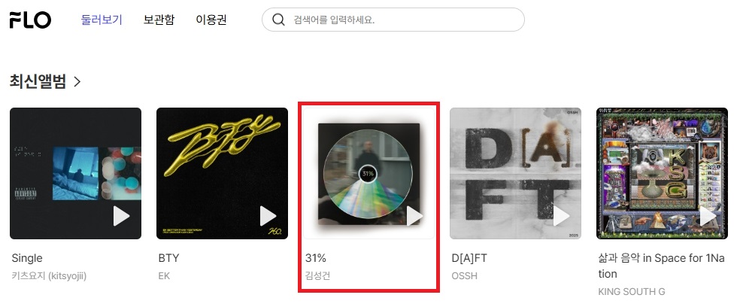Image resolution: width=740 pixels, height=304 pixels.
Task: Open the BTY album cover thumbnail
Action: click(x=223, y=173)
